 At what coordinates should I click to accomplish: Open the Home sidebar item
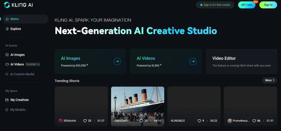point(25,19)
